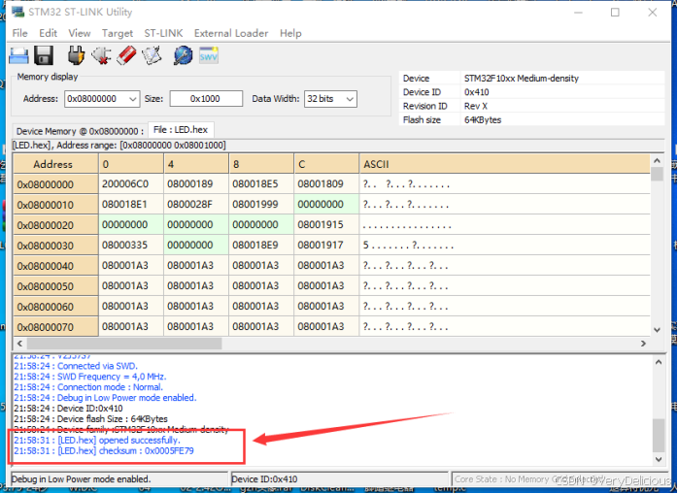Screen dimensions: 678x494
Task: Select cell 08001999
Action: tap(261, 205)
